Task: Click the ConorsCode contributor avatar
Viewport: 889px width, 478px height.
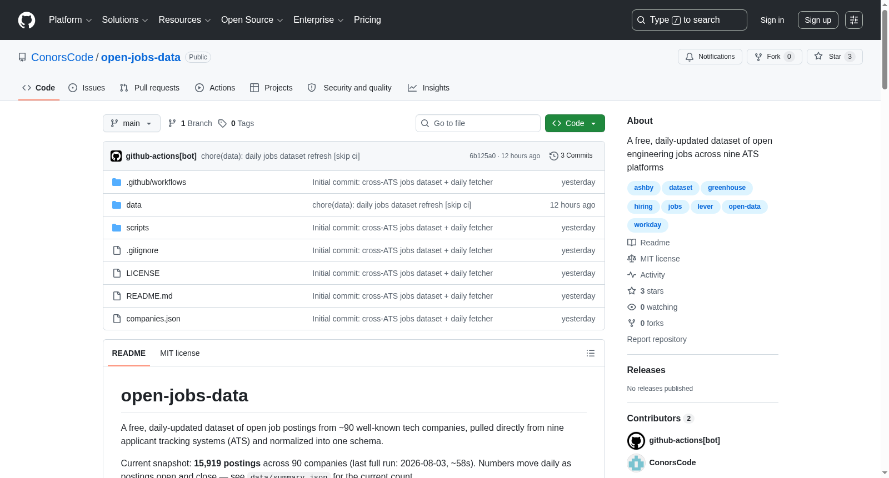Action: click(x=636, y=463)
